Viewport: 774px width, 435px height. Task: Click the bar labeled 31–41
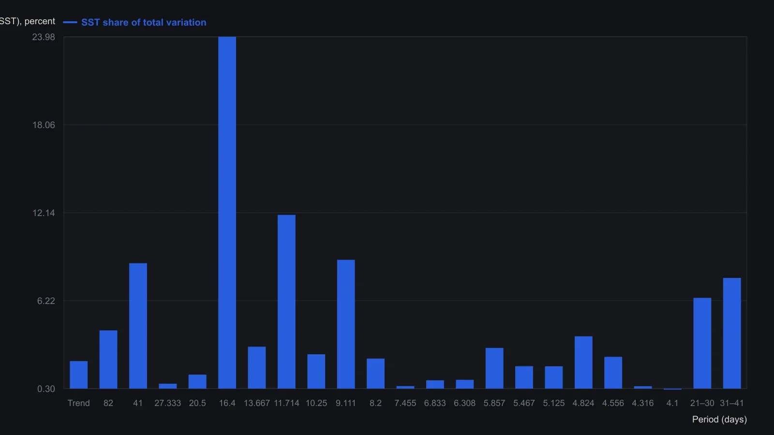732,333
